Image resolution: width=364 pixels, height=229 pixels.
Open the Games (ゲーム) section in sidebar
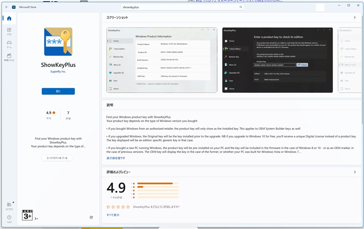tap(9, 44)
